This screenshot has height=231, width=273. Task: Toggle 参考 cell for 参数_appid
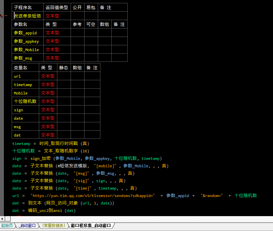click(x=77, y=33)
